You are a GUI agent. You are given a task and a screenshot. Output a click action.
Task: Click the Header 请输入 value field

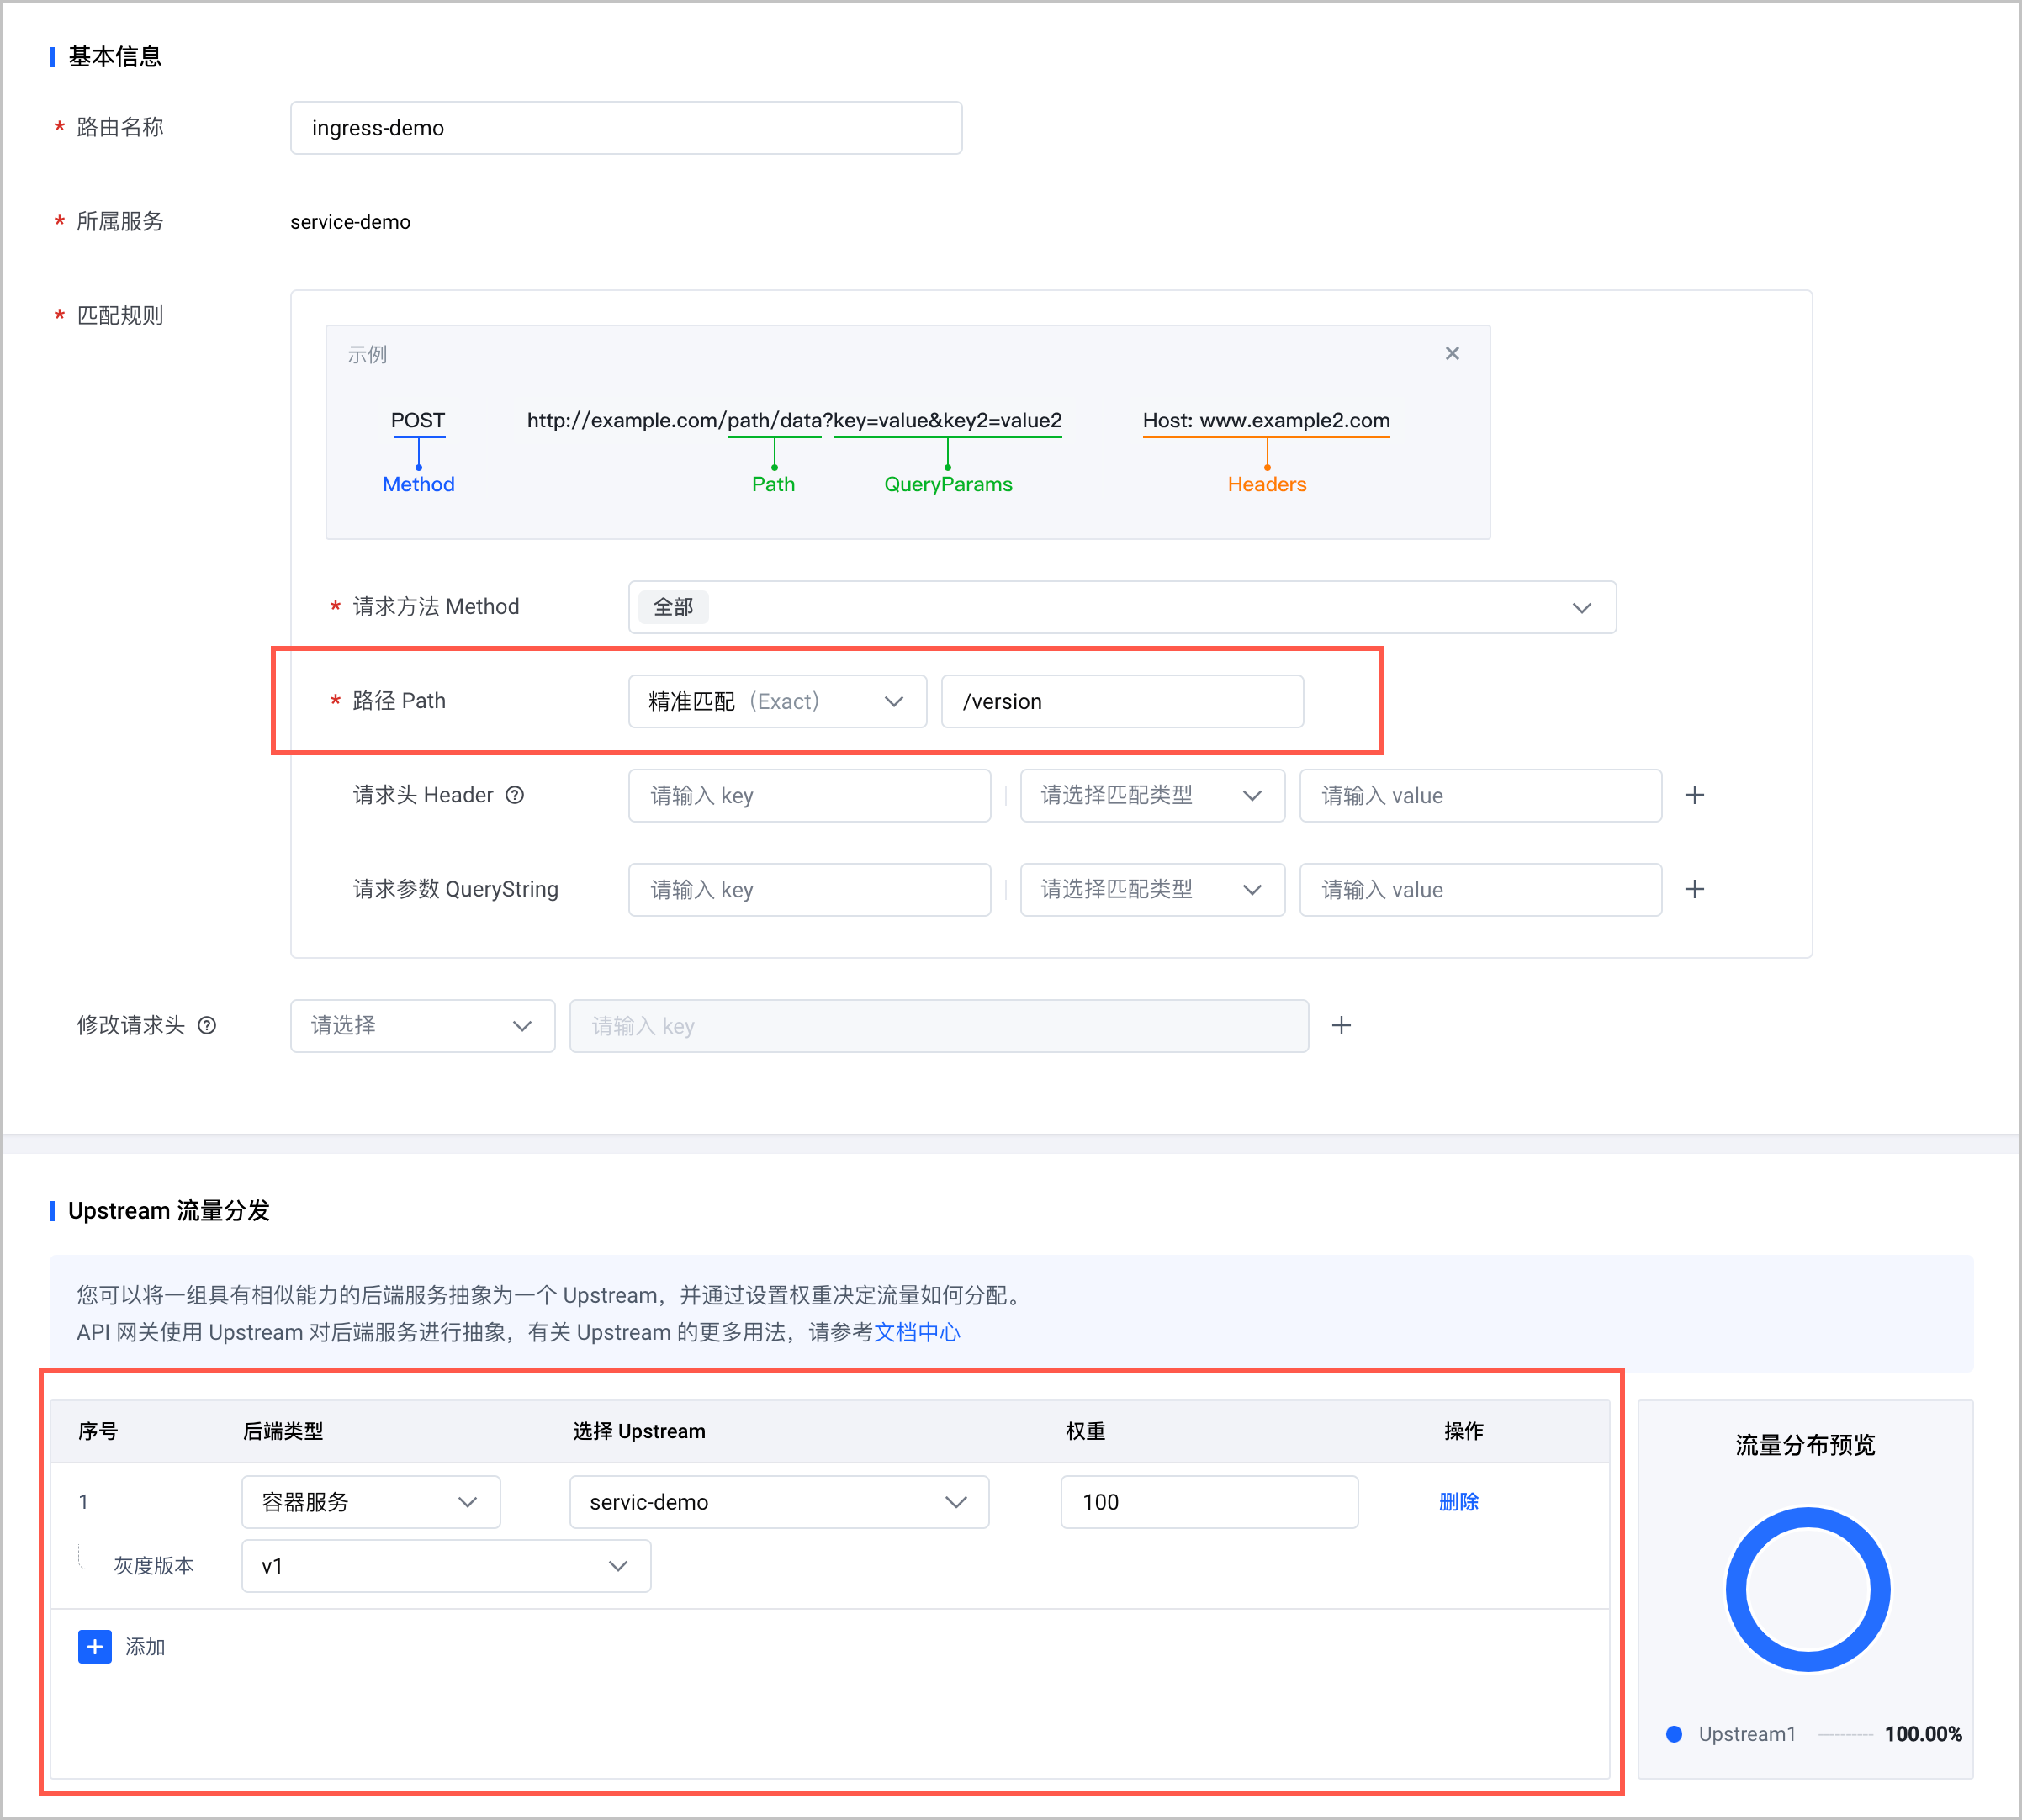(x=1480, y=795)
